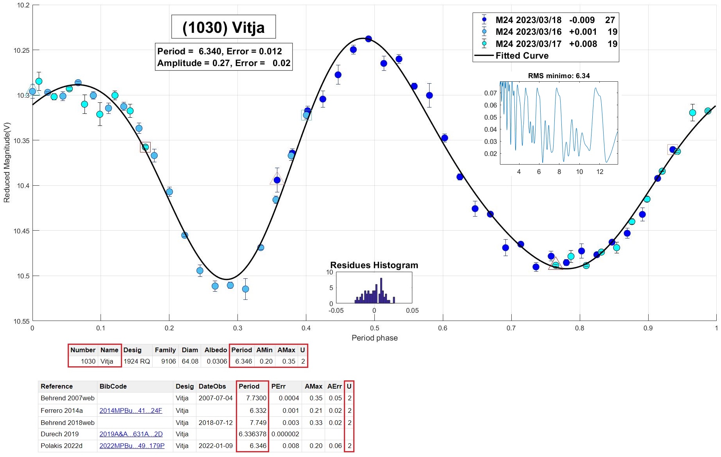Viewport: 721px width, 457px height.
Task: Click the data point at curve peak
Action: [x=368, y=39]
